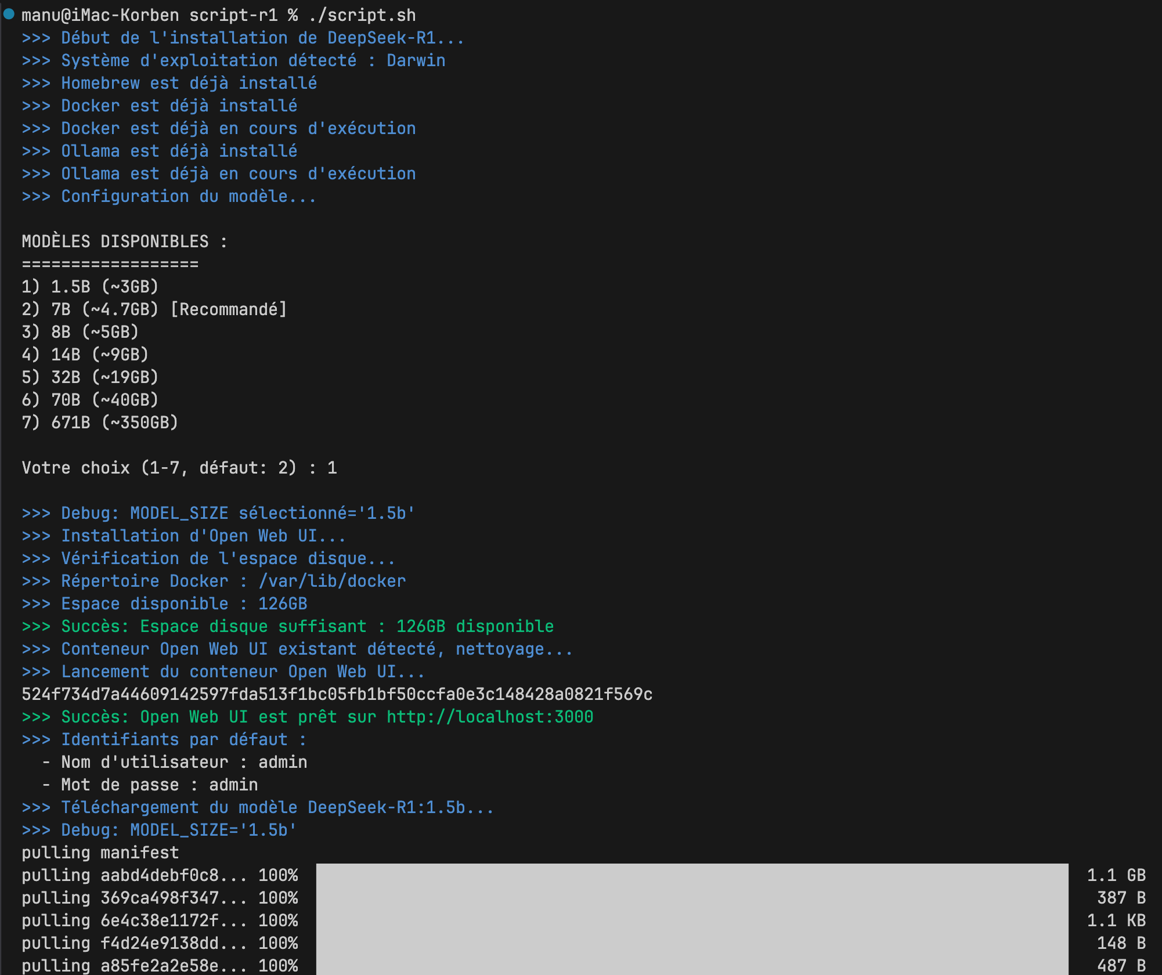Select model option '7) 671B (~350GB)'
Screen dimensions: 1162x975
pos(100,423)
